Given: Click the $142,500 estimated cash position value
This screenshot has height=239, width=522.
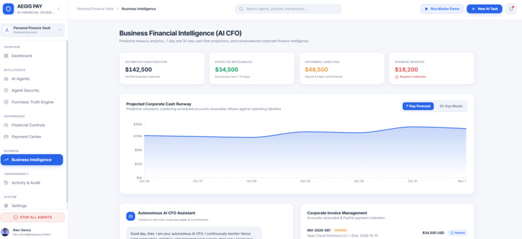Looking at the screenshot, I should (139, 69).
